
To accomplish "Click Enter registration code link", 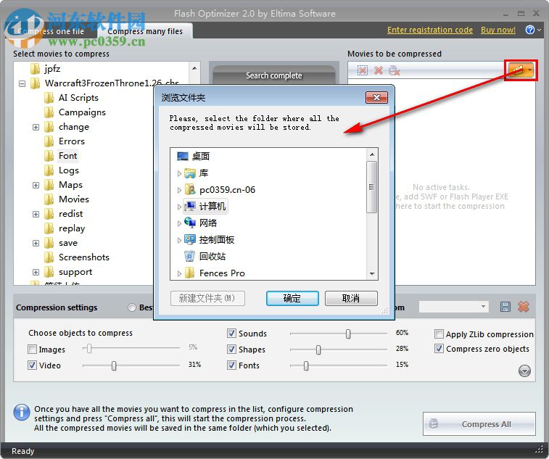I will click(430, 30).
